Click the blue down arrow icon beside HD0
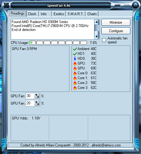 click(75, 59)
